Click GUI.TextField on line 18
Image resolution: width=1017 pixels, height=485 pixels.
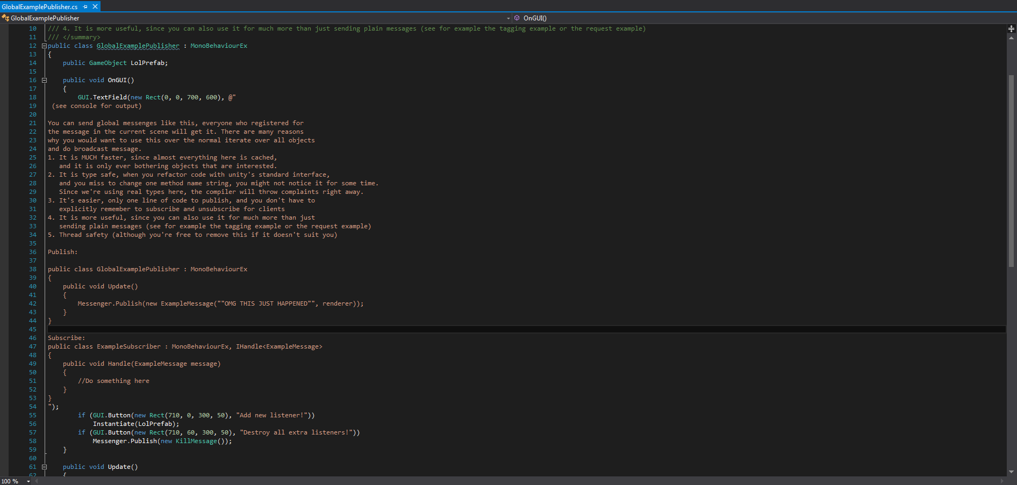pos(102,97)
